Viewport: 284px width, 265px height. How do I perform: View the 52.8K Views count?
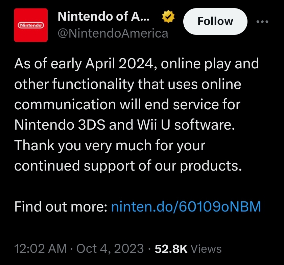point(188,248)
